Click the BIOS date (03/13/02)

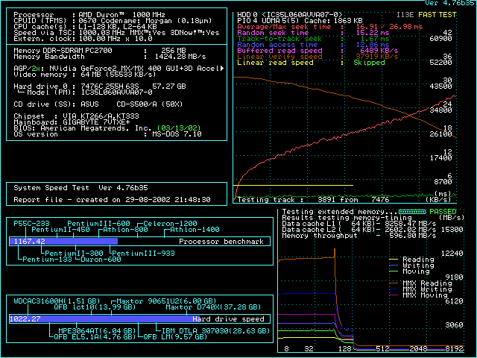178,128
